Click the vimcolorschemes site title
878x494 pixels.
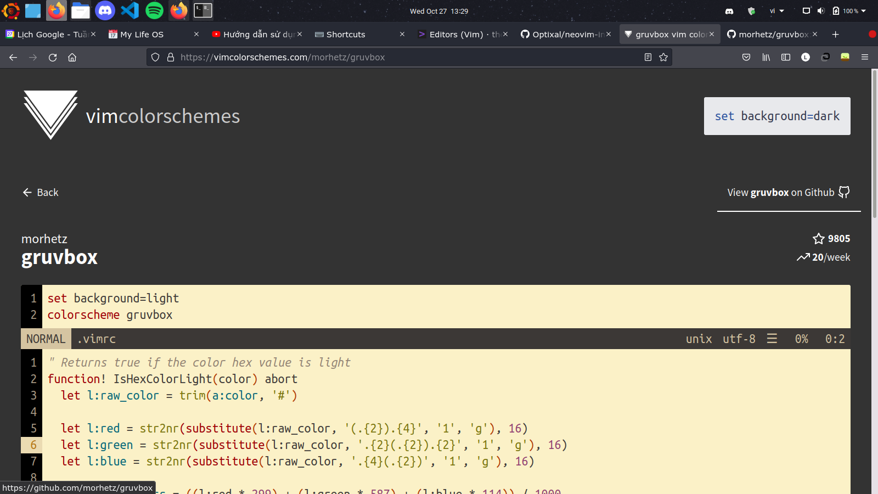coord(163,116)
